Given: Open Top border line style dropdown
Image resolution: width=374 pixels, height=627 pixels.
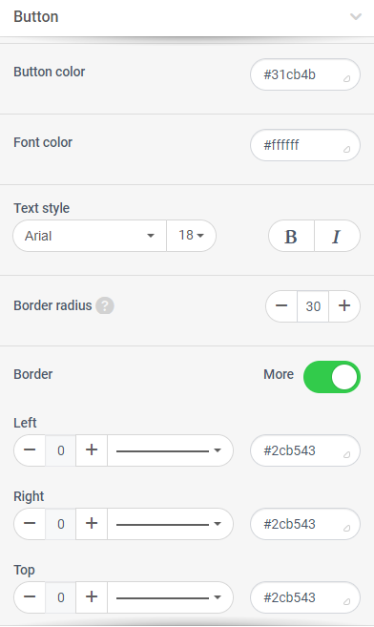Looking at the screenshot, I should pos(170,597).
